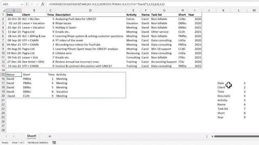Click the Enter formula checkmark icon
The width and height of the screenshot is (259, 145).
[x=37, y=4]
